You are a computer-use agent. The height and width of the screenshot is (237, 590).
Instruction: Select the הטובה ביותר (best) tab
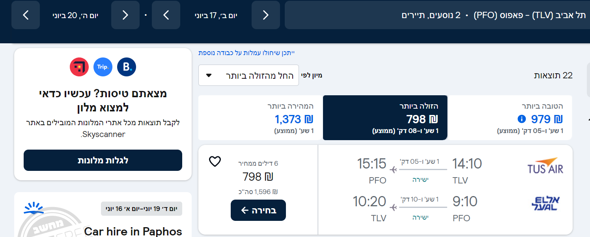point(510,117)
